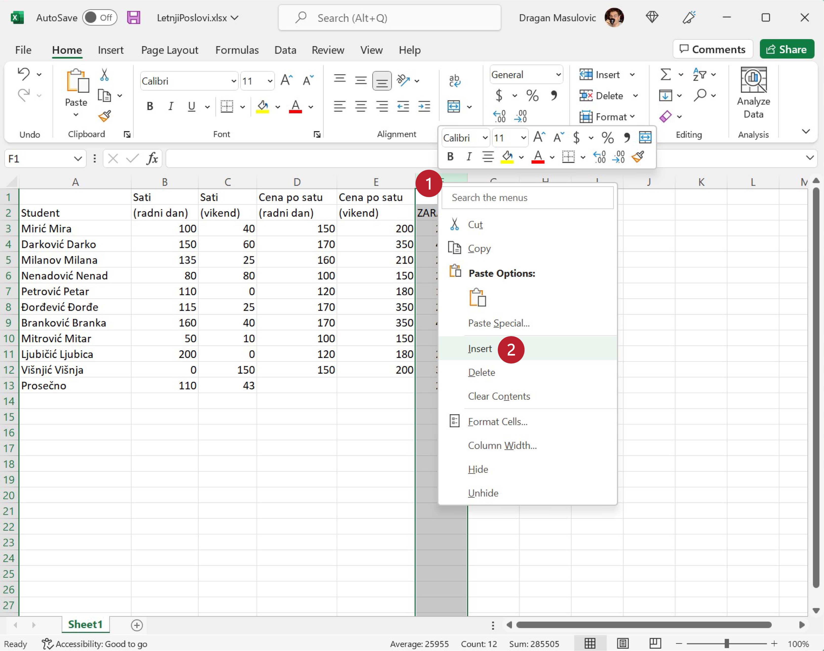Expand the Name Box dropdown arrow

click(x=78, y=158)
